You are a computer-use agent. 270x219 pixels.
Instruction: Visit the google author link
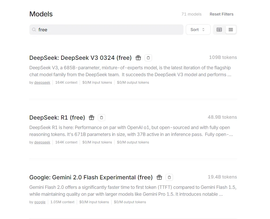click(x=40, y=202)
